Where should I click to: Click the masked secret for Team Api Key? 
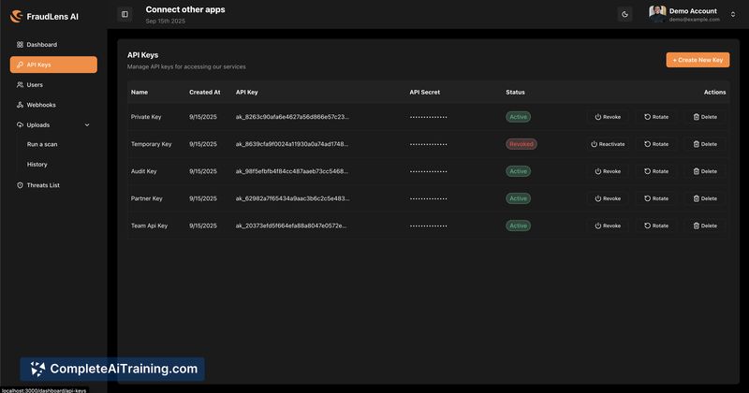(x=429, y=226)
